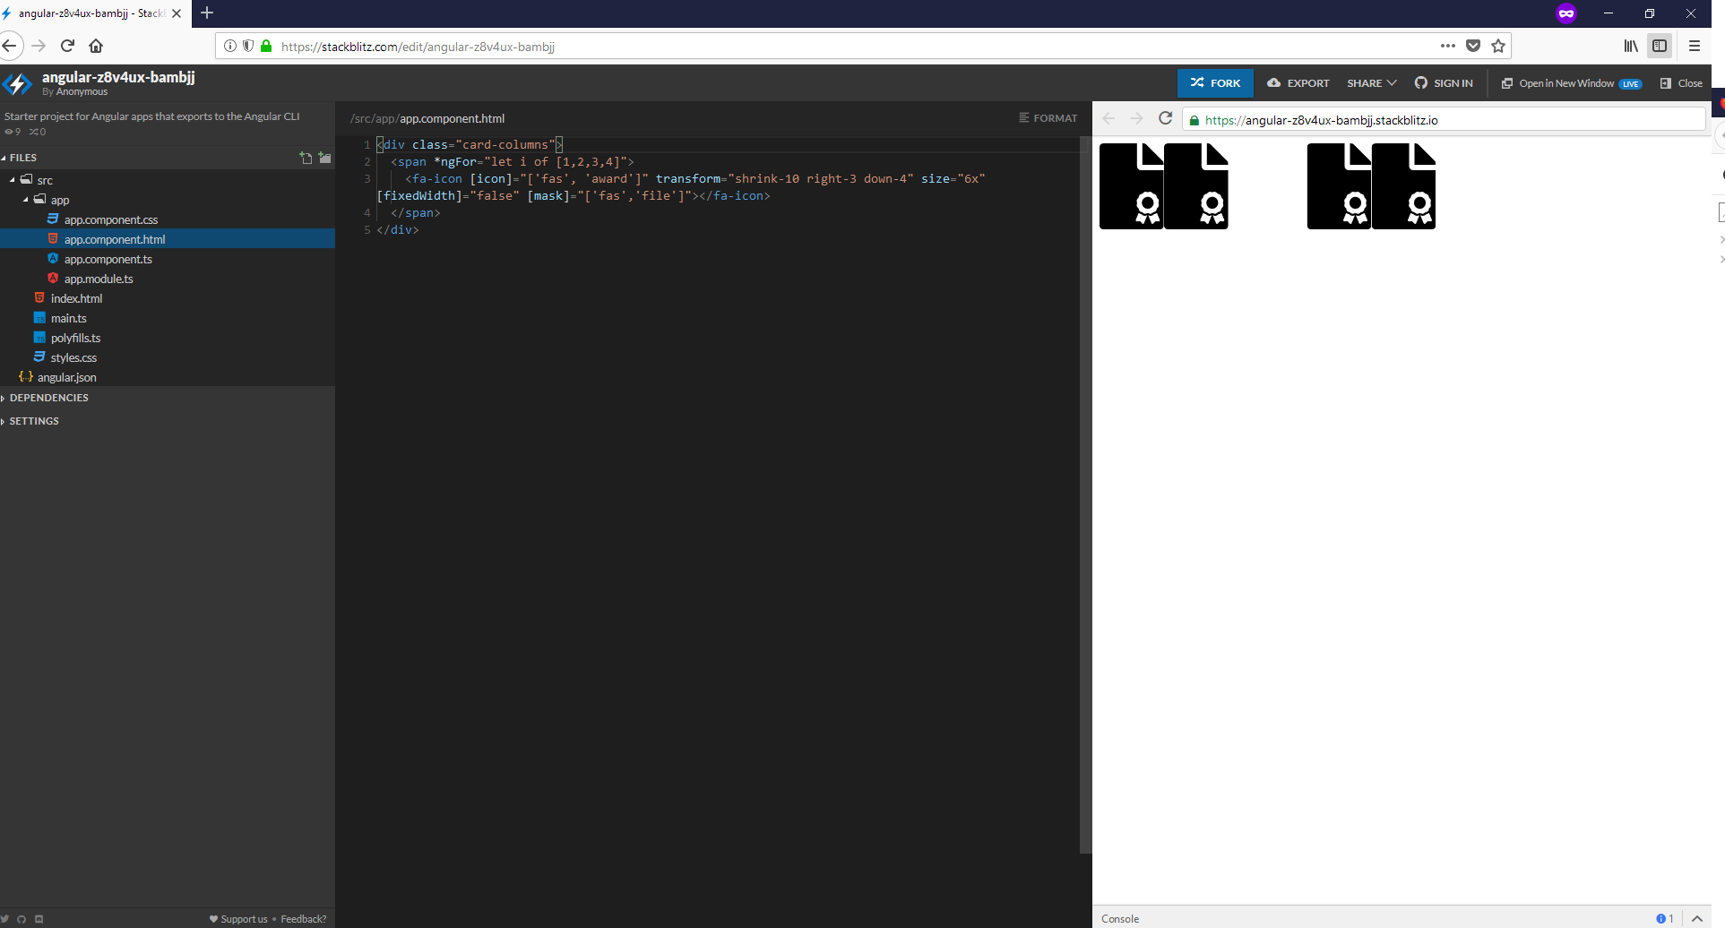Refresh the live preview pane
Image resolution: width=1725 pixels, height=928 pixels.
click(1165, 118)
